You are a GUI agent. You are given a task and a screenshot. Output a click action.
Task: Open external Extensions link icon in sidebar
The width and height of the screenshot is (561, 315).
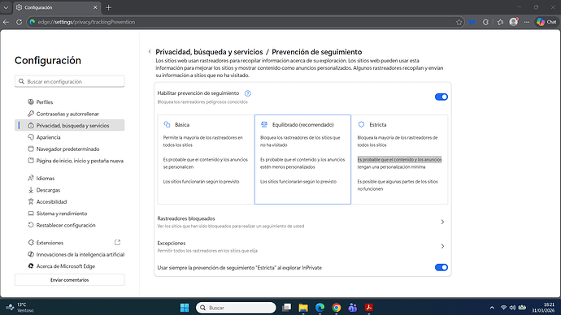(x=117, y=243)
